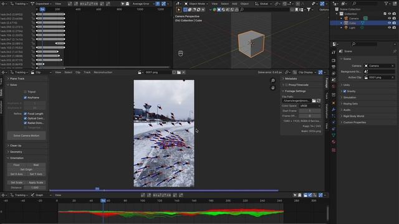Toggle Radial Distortion refine checkbox
The image size is (399, 224).
pyautogui.click(x=25, y=123)
